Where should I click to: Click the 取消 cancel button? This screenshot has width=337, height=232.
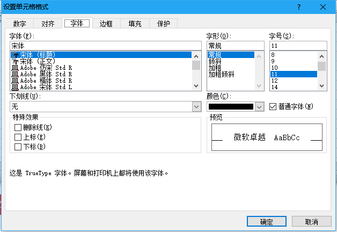point(312,221)
